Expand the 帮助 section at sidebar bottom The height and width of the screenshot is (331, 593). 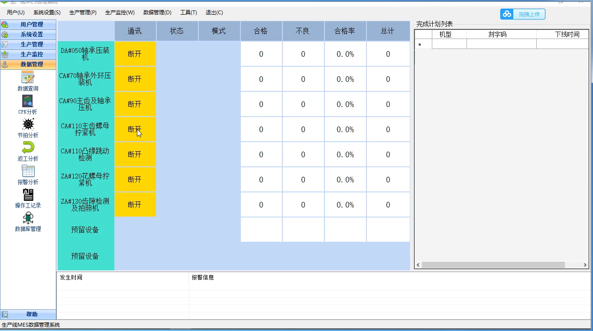click(x=29, y=315)
